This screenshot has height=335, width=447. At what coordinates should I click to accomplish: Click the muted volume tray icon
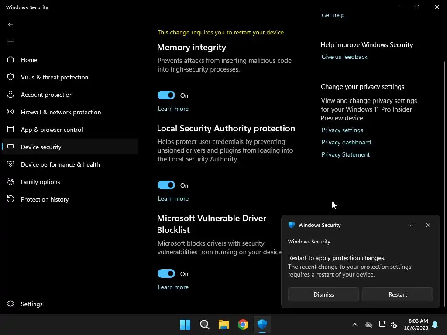pyautogui.click(x=394, y=325)
